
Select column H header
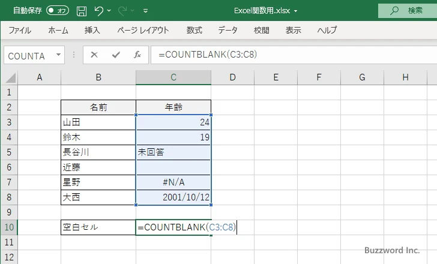coord(405,77)
